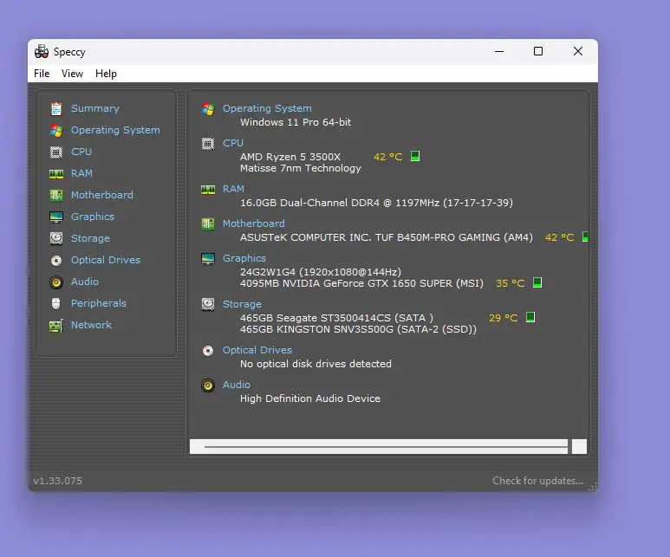Click the Speccy app icon in title bar

click(x=42, y=51)
